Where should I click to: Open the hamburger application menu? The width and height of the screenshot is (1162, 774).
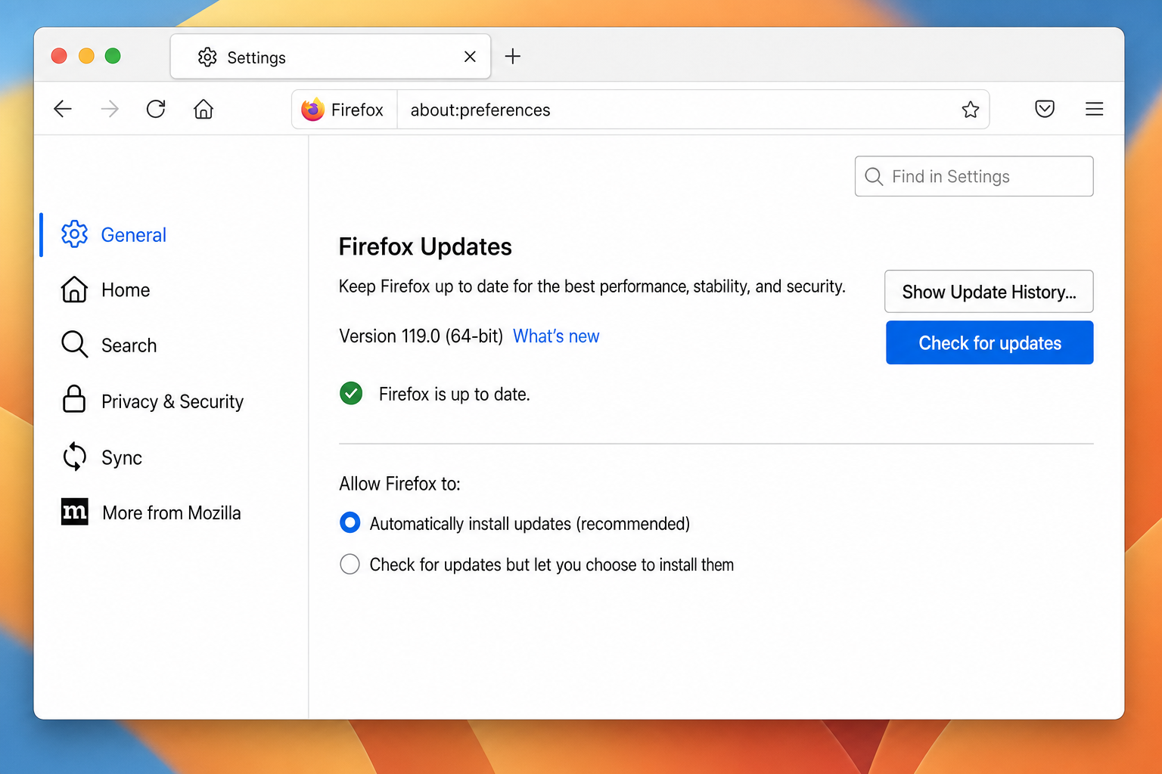click(1094, 109)
